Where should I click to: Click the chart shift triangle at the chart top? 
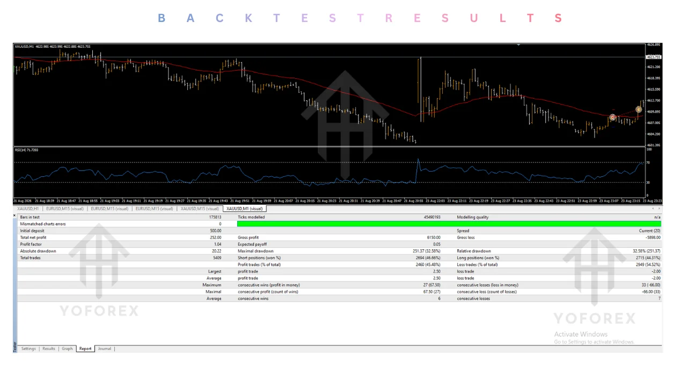pos(518,45)
